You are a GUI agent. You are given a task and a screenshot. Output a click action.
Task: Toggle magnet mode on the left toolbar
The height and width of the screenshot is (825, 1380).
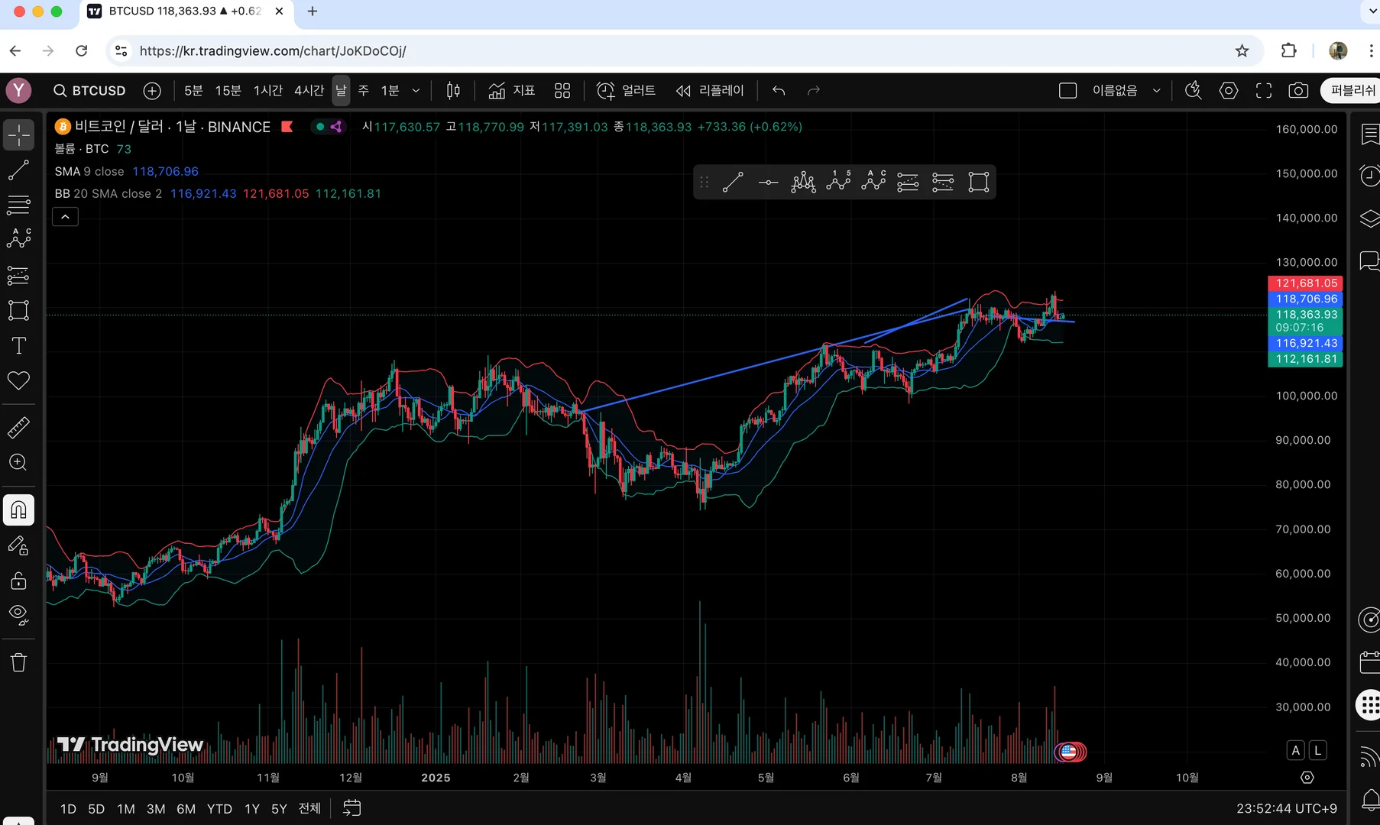[18, 510]
